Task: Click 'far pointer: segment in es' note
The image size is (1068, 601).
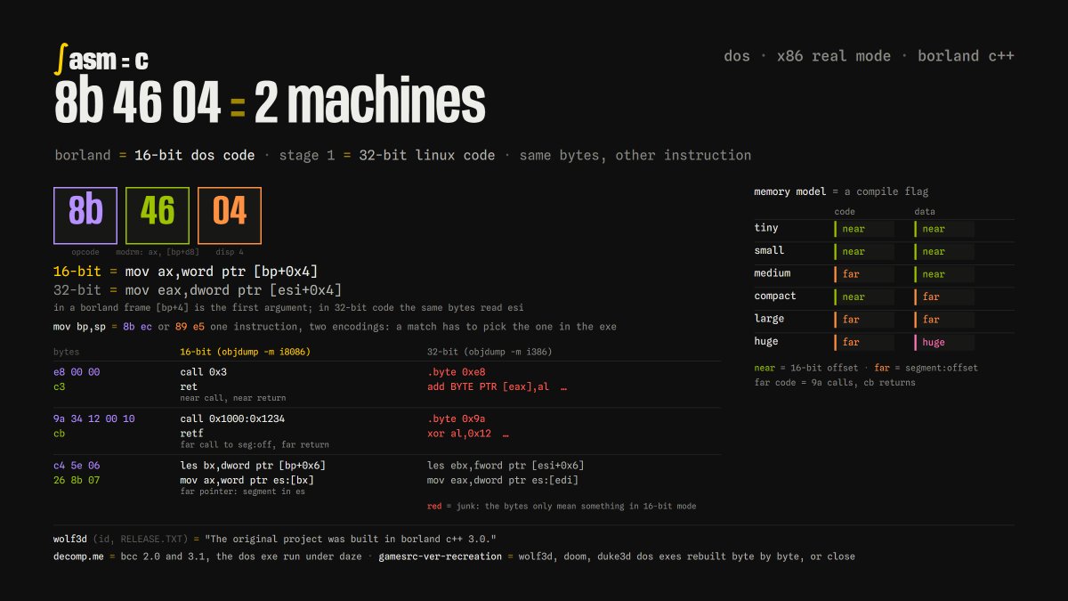Action: 242,491
